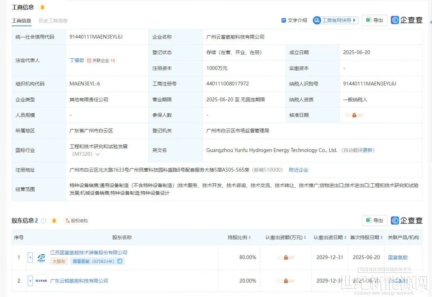This screenshot has height=297, width=432.
Task: Export 工商信息 with the top 导出 button
Action: (x=374, y=20)
